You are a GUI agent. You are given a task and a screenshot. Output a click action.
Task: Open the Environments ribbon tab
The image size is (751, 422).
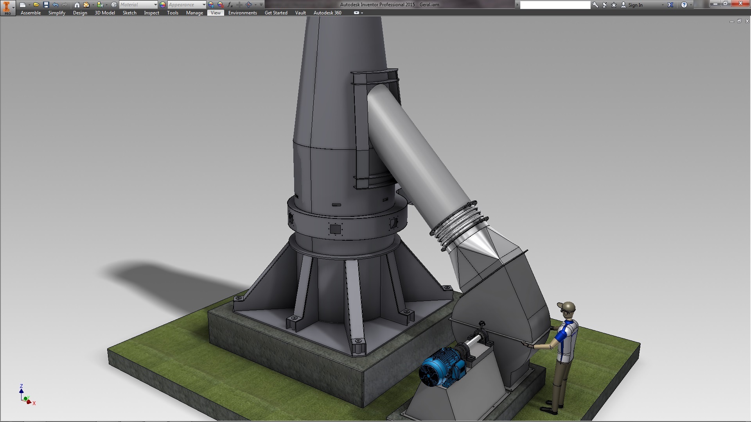243,13
